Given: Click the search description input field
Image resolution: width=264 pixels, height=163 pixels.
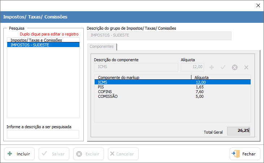Looking at the screenshot, I should tap(43, 134).
